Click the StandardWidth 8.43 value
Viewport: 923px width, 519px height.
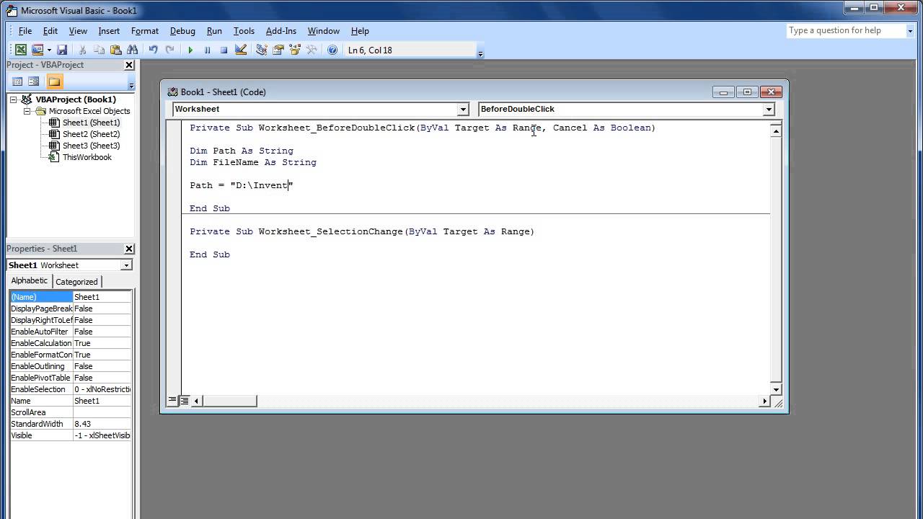pos(102,424)
